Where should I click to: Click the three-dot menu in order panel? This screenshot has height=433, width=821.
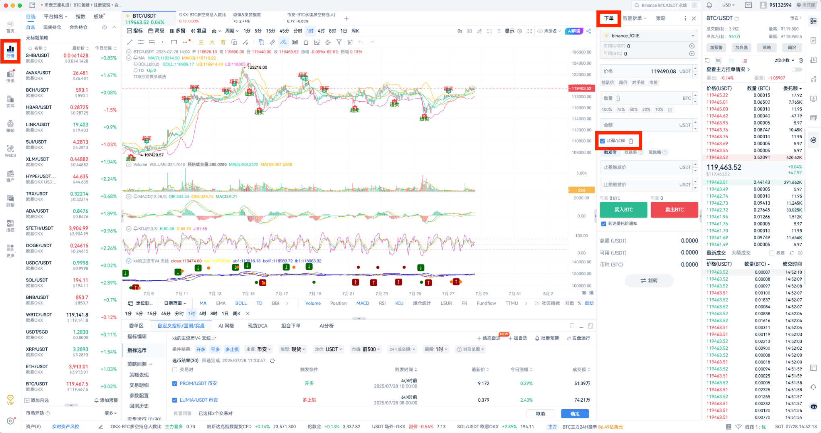point(685,18)
